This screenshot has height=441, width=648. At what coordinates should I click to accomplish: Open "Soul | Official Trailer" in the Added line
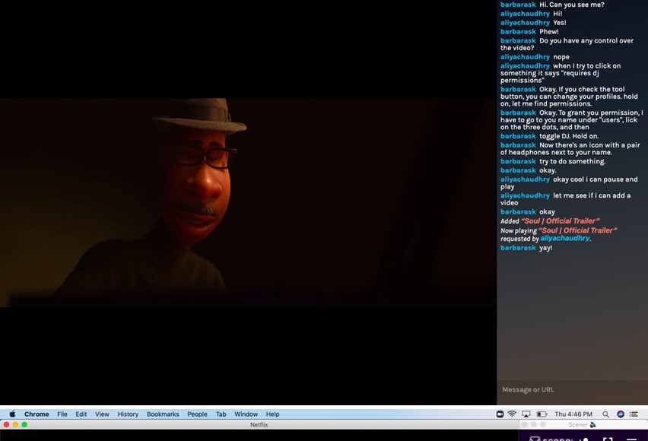[x=560, y=220]
